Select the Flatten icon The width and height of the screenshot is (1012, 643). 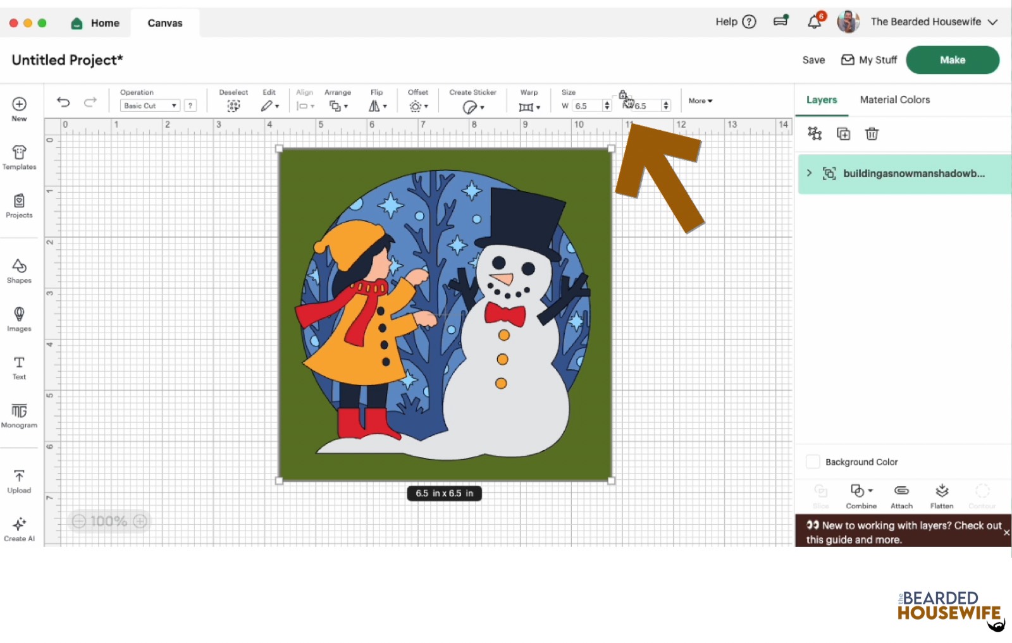942,492
